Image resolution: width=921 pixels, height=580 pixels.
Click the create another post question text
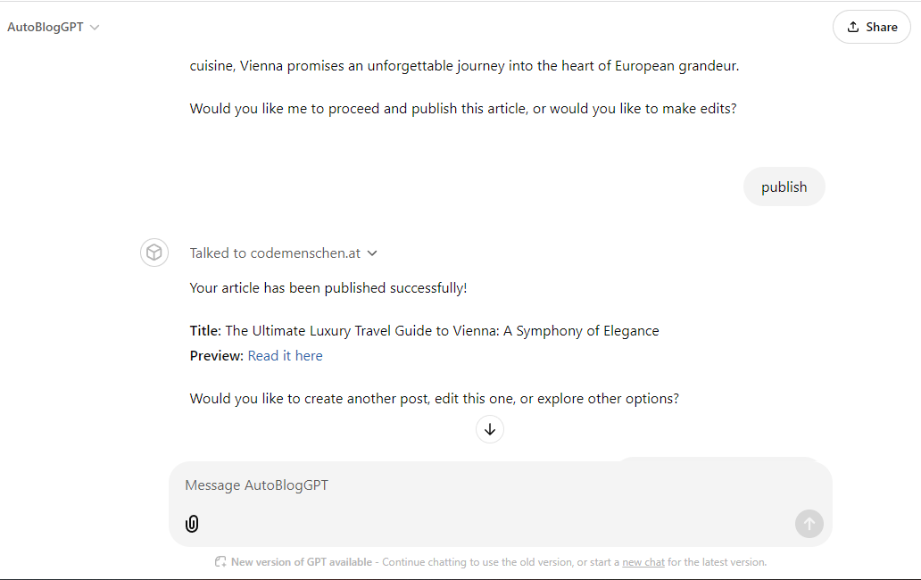click(434, 399)
